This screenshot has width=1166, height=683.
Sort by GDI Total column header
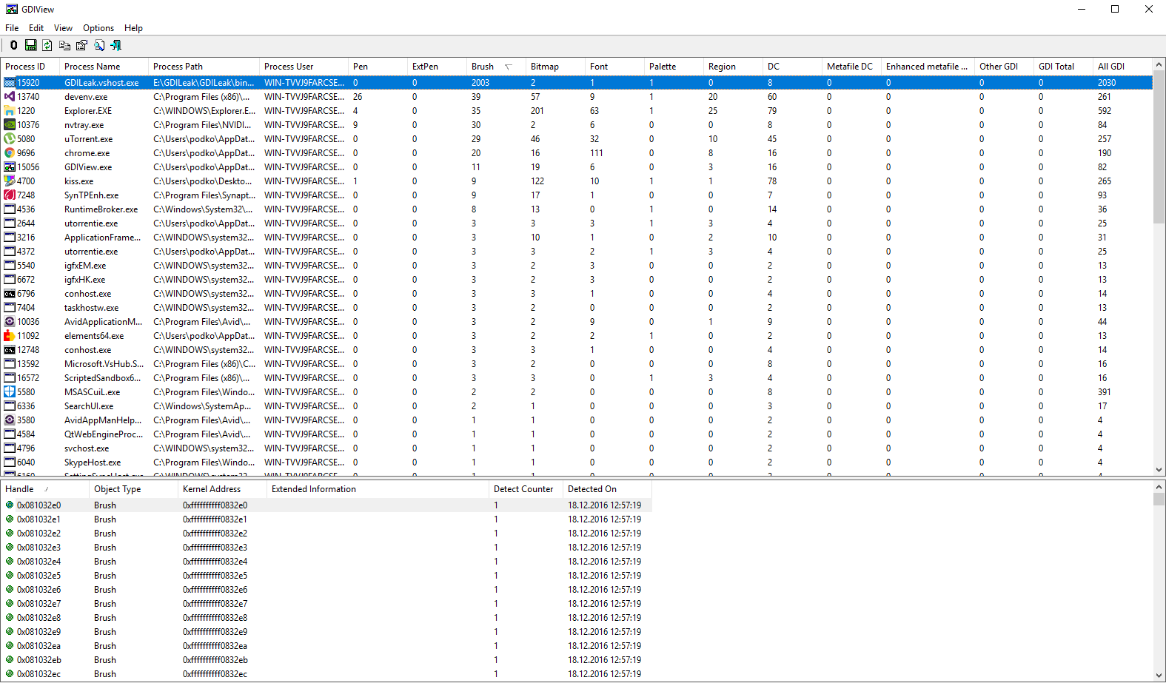click(x=1063, y=67)
